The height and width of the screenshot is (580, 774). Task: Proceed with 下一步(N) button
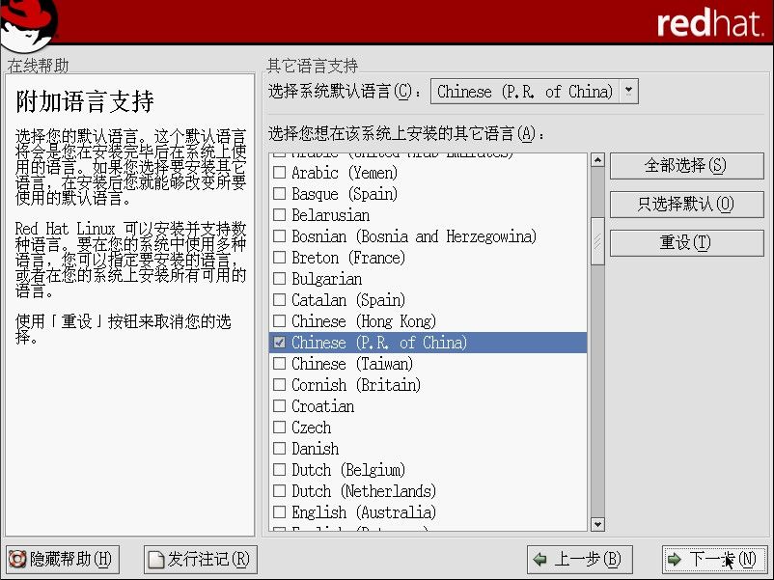[714, 560]
